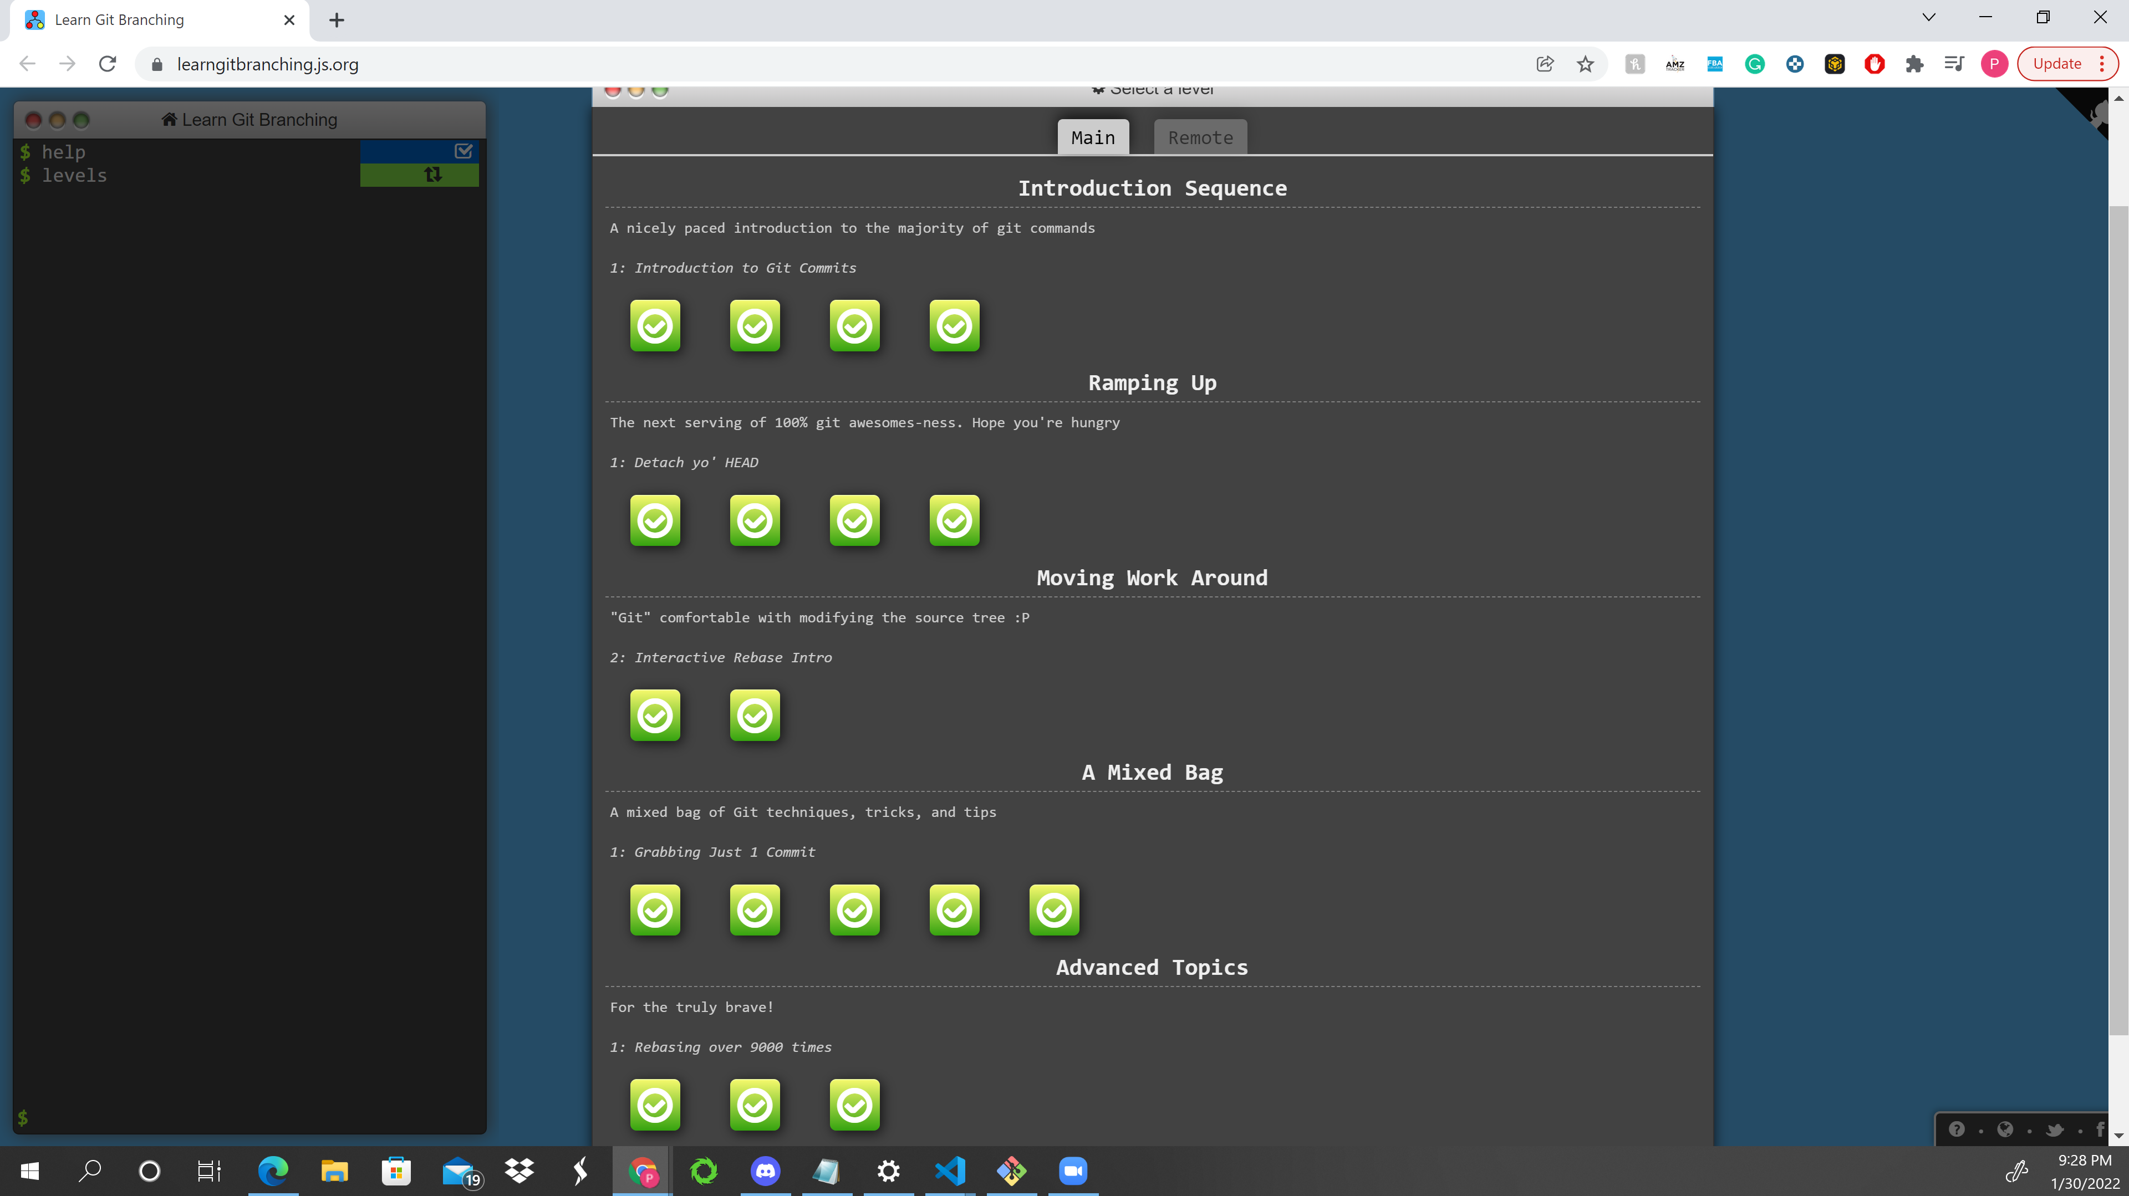Image resolution: width=2129 pixels, height=1196 pixels.
Task: Click the Twitter bird icon
Action: pos(2055,1129)
